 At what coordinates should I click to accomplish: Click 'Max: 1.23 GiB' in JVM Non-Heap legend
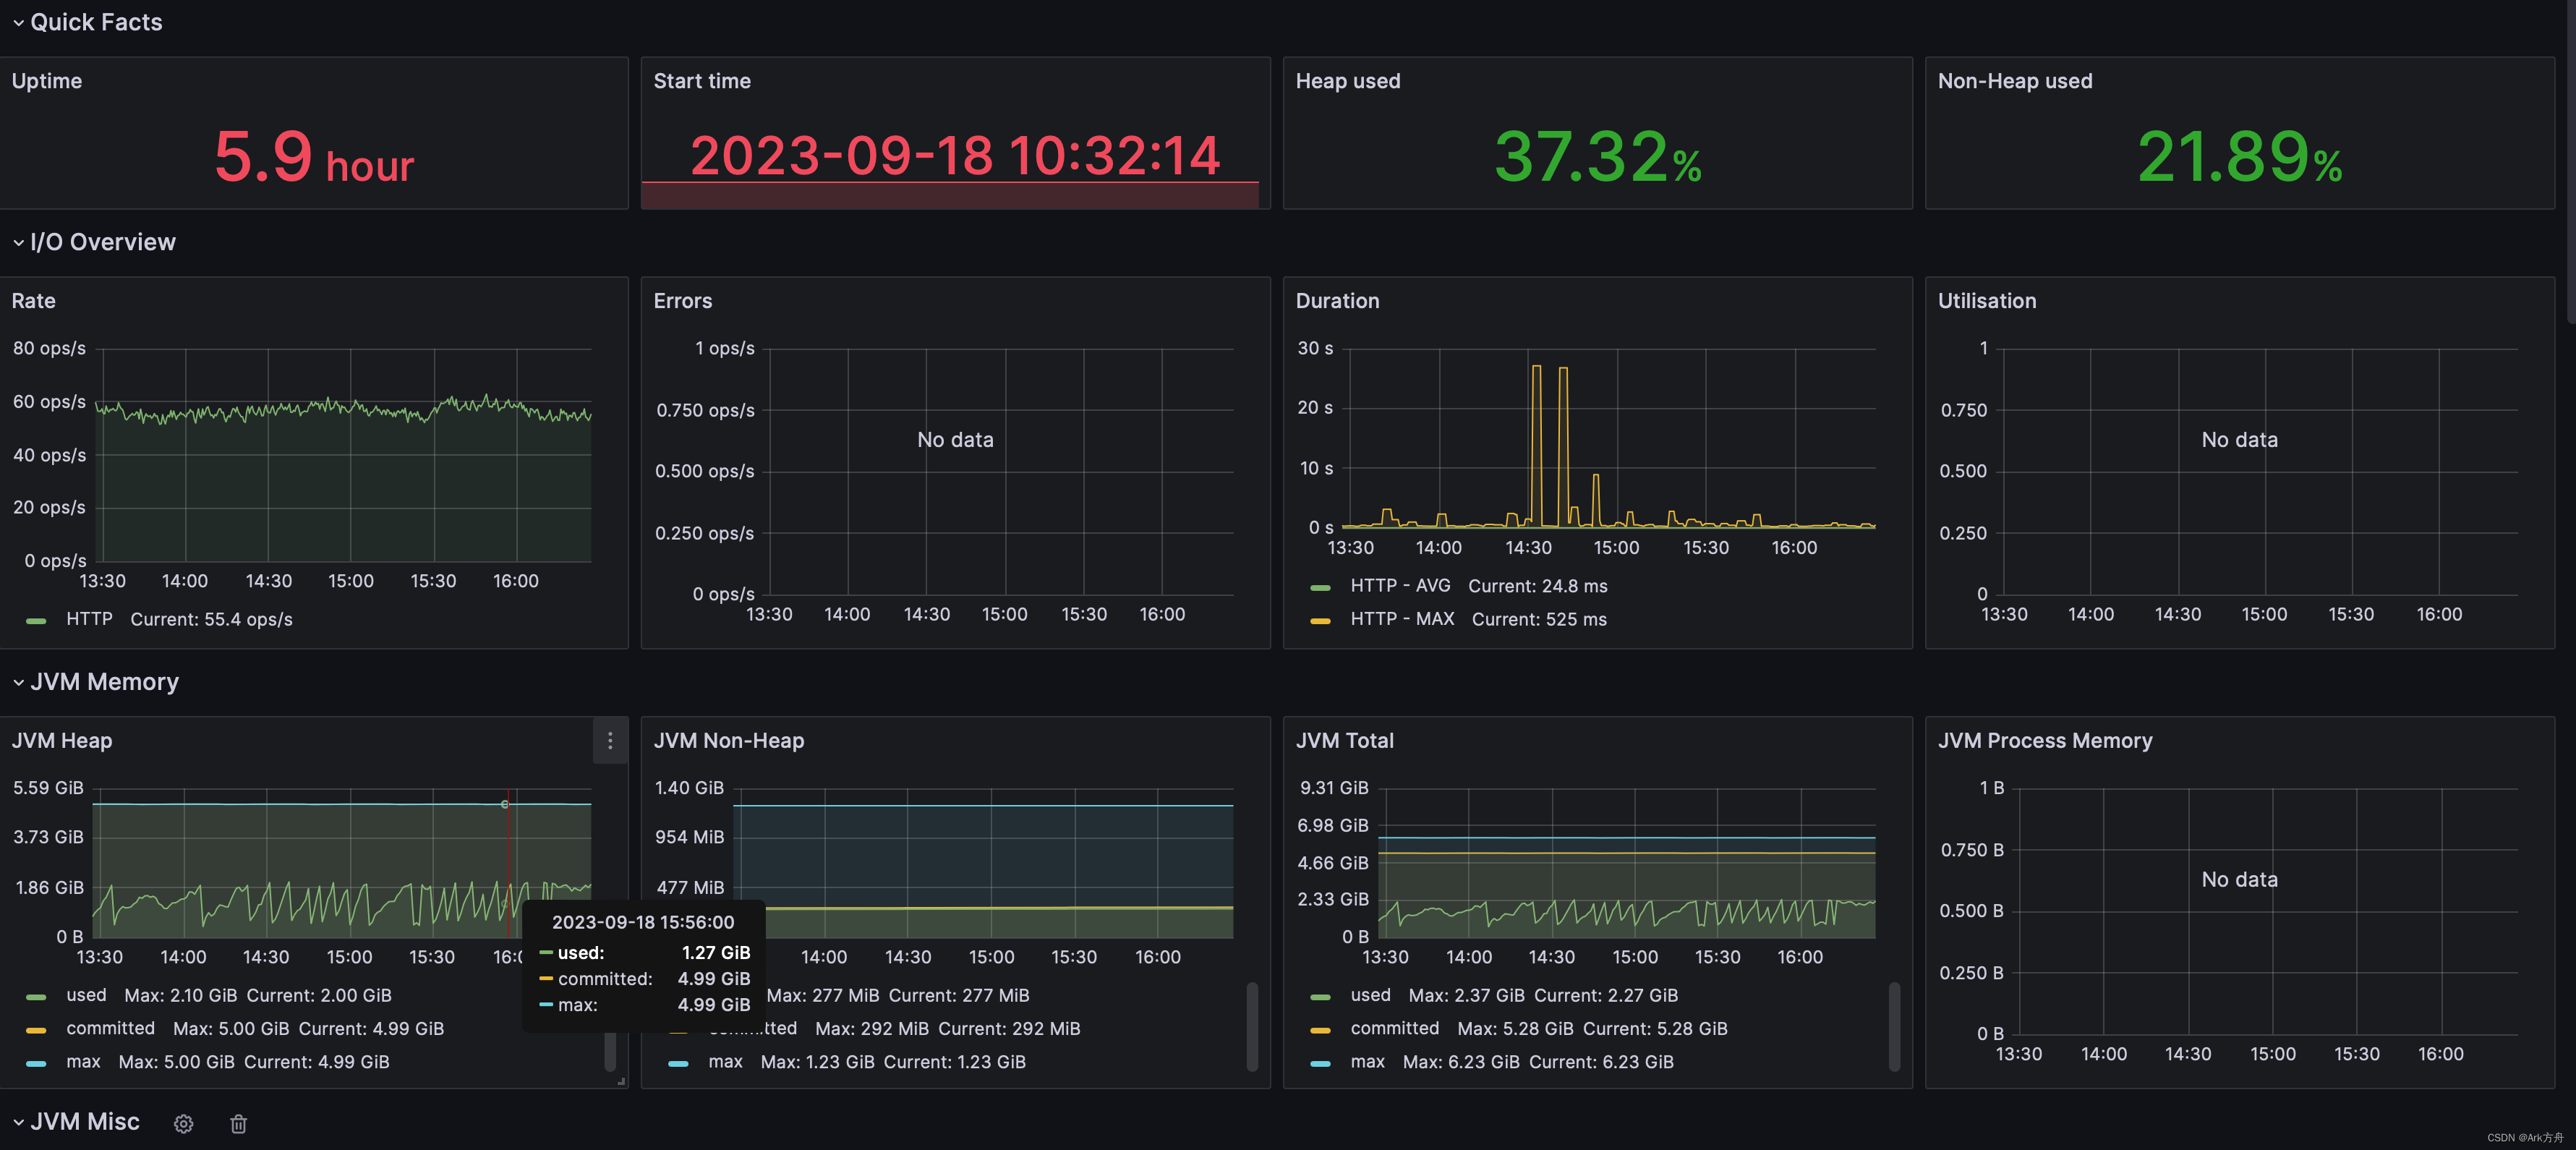pyautogui.click(x=818, y=1062)
